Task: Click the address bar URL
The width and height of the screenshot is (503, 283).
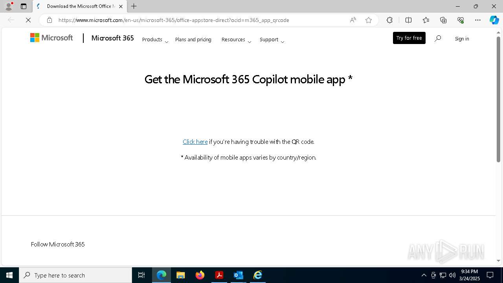Action: [174, 20]
